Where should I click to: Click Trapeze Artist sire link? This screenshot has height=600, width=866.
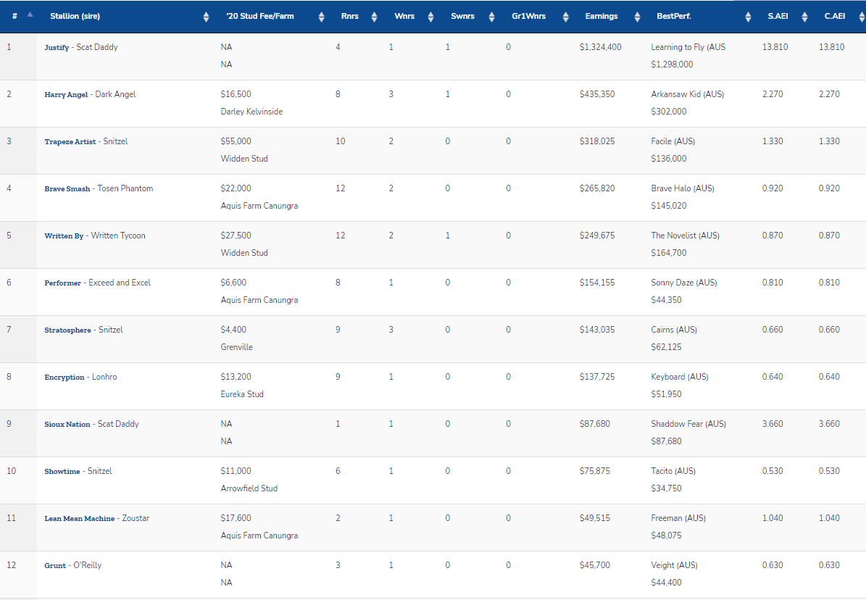pos(70,142)
